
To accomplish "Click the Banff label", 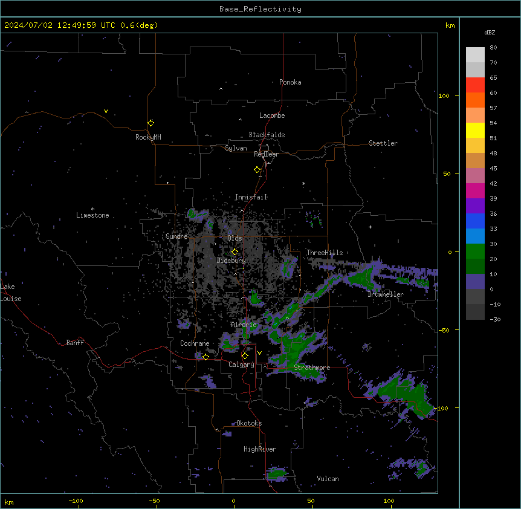I will [75, 343].
